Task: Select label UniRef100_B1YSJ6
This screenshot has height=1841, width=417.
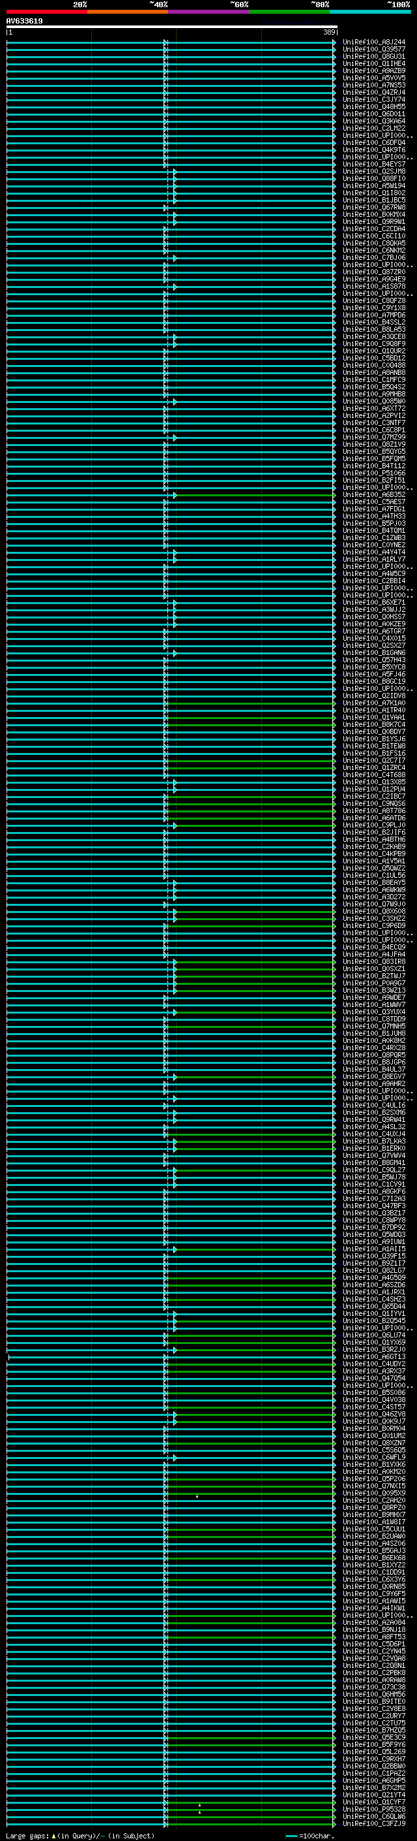Action: 374,738
